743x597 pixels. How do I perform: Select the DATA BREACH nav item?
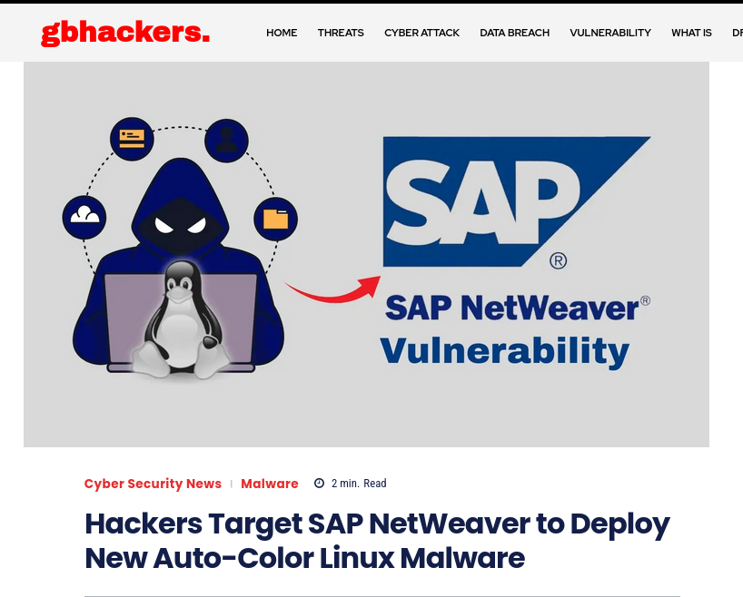pyautogui.click(x=515, y=33)
